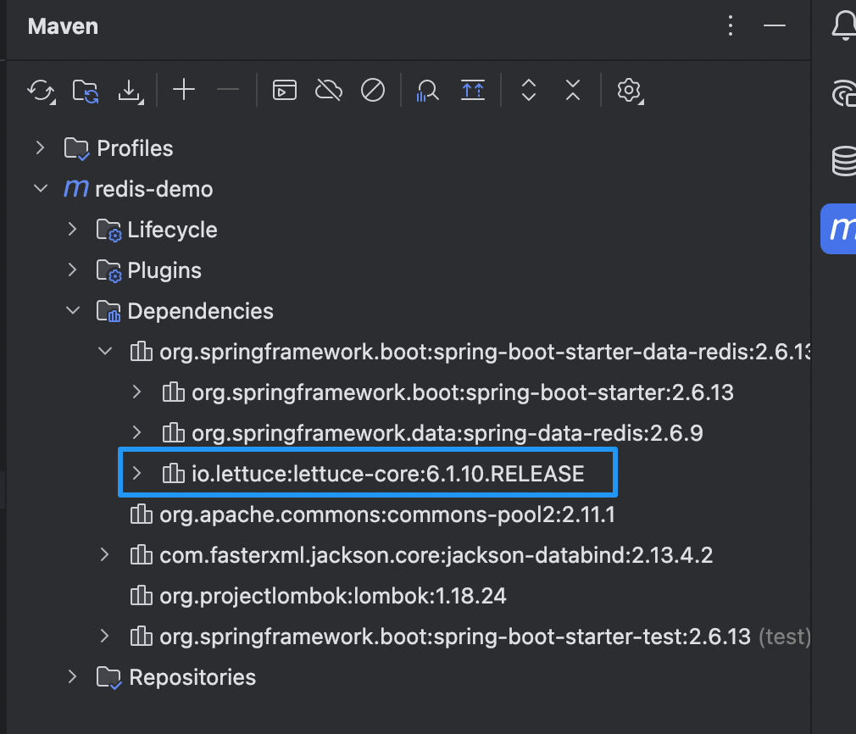
Task: Click the redis-demo Maven m icon
Action: [76, 189]
